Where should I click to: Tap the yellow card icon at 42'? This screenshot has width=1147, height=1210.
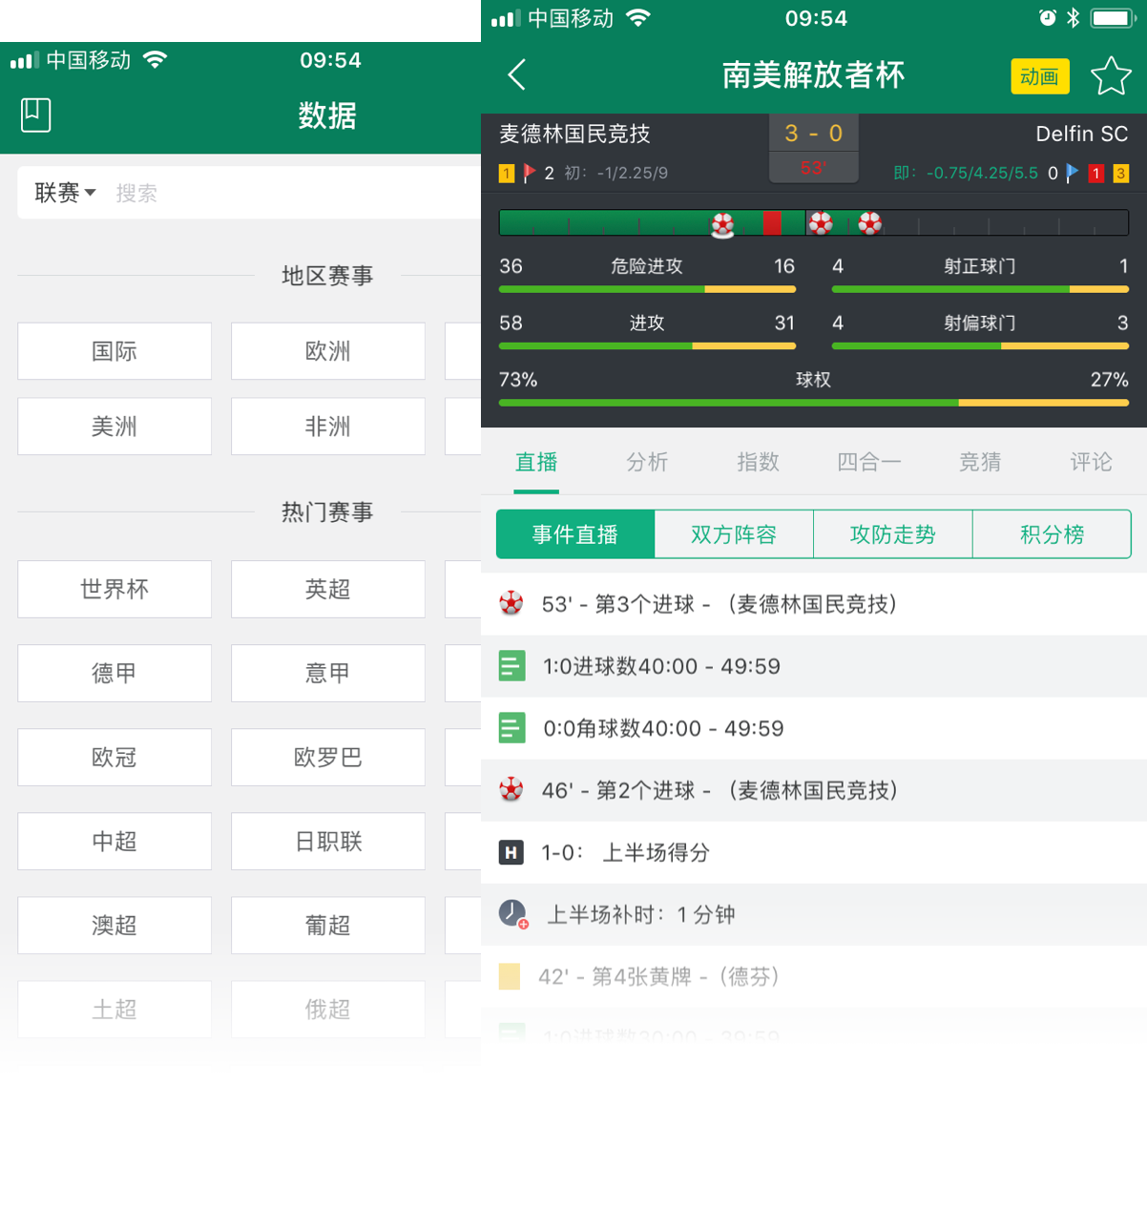510,976
